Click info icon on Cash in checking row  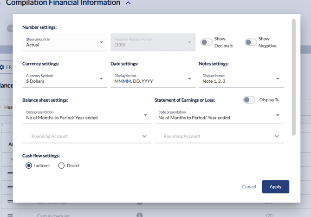[139, 215]
